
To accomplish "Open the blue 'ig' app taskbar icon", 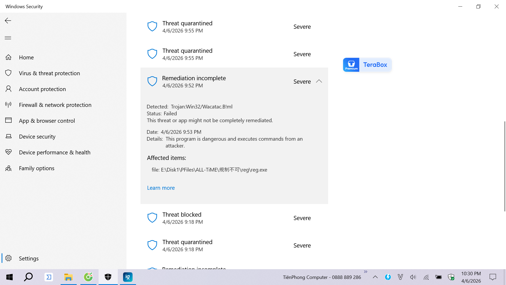I will (x=128, y=277).
